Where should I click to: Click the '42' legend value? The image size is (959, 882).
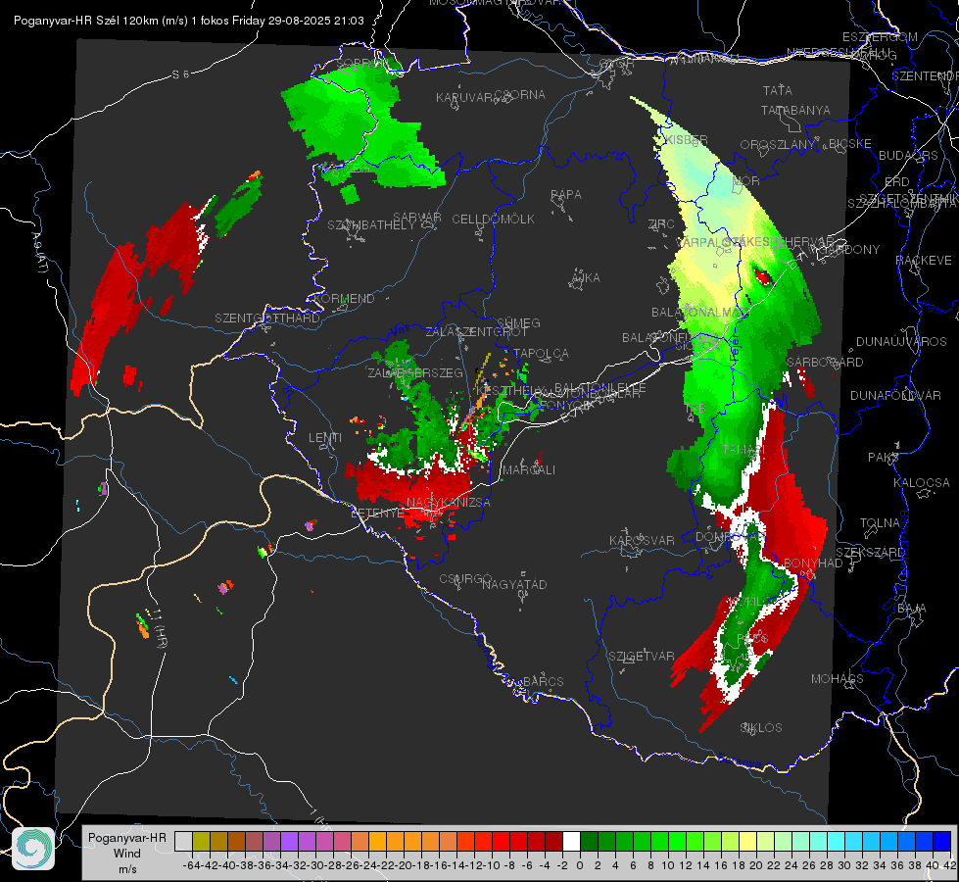tap(950, 865)
